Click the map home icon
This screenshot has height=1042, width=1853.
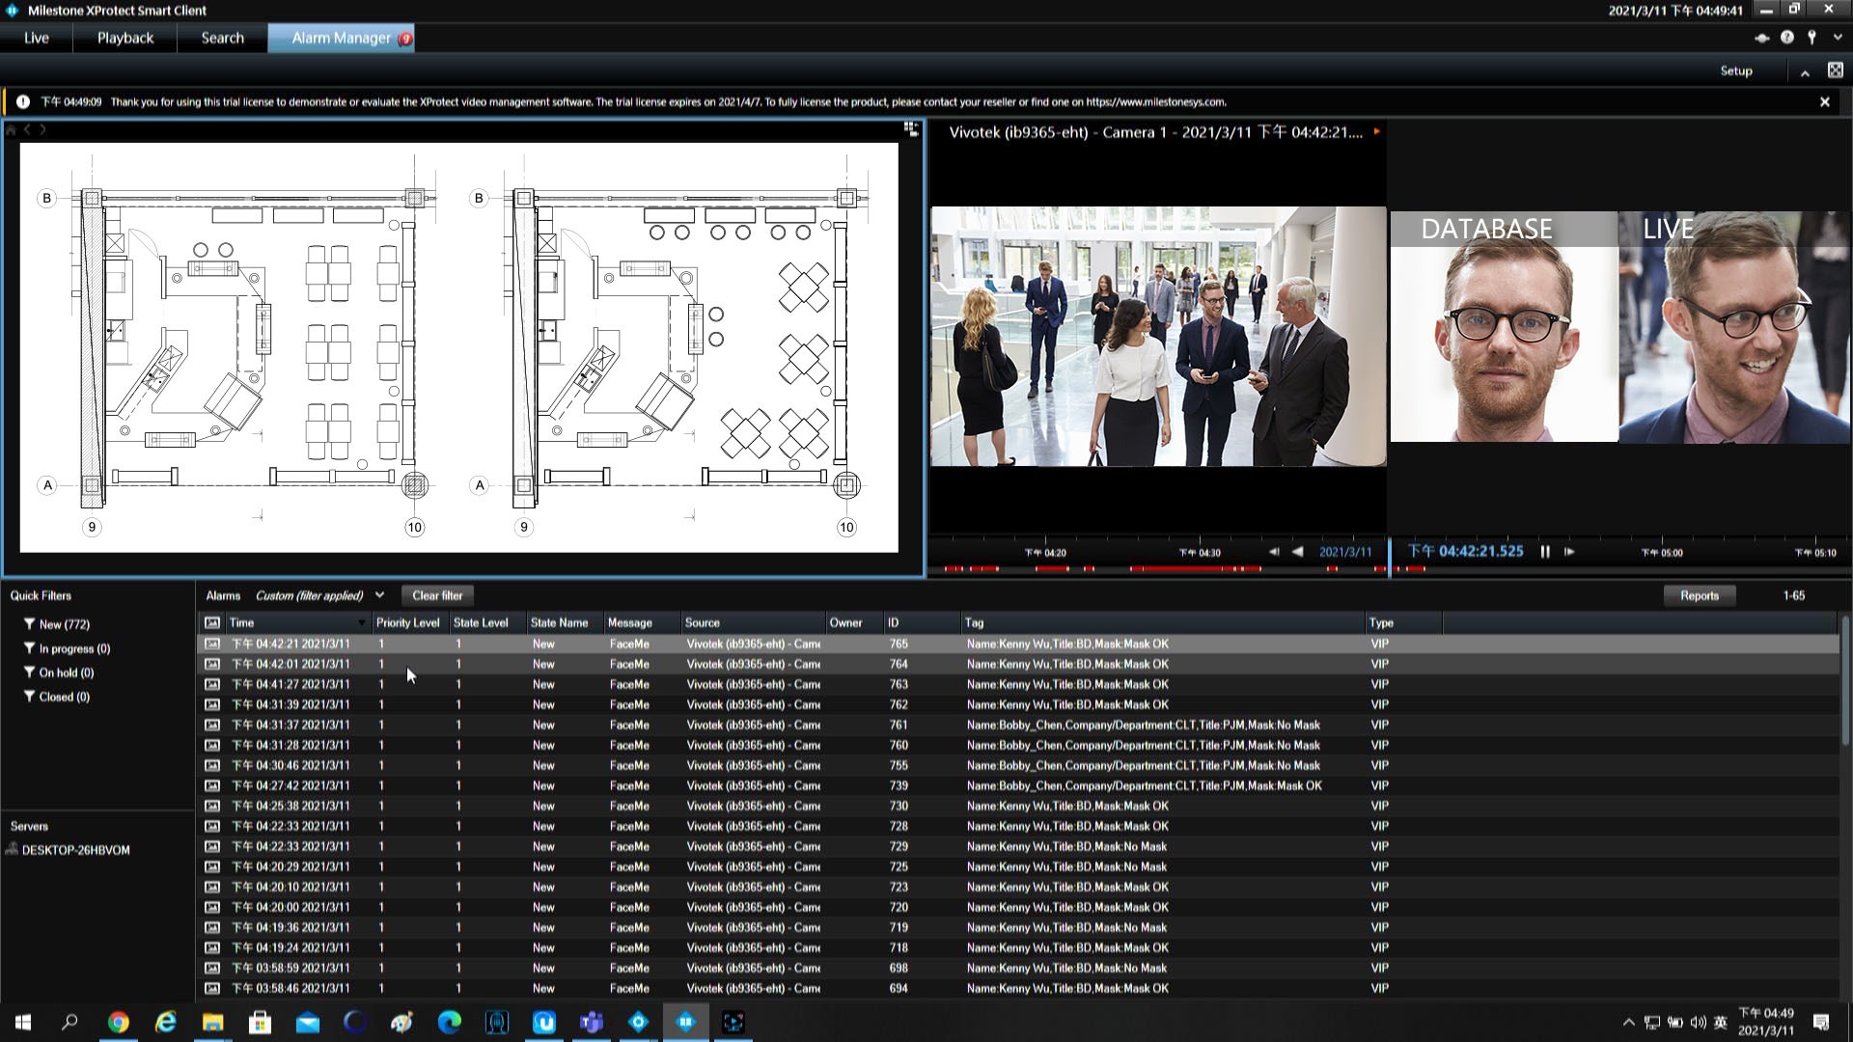pos(11,129)
